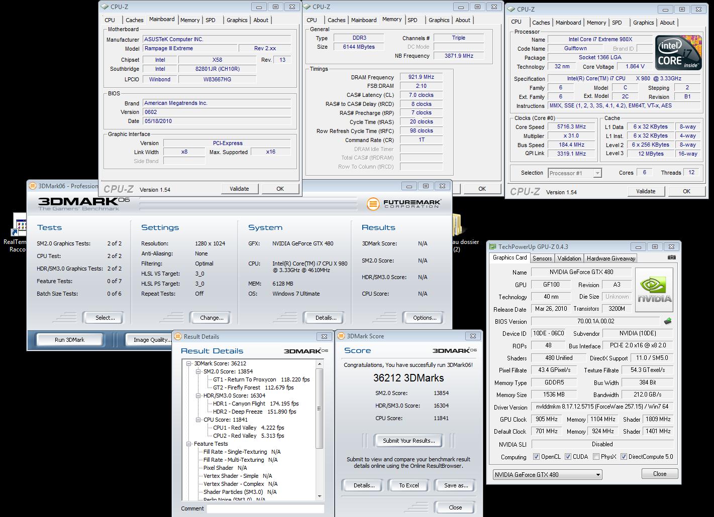Click CPU-Z Mainboard window title icon
The width and height of the screenshot is (714, 517).
(x=105, y=7)
